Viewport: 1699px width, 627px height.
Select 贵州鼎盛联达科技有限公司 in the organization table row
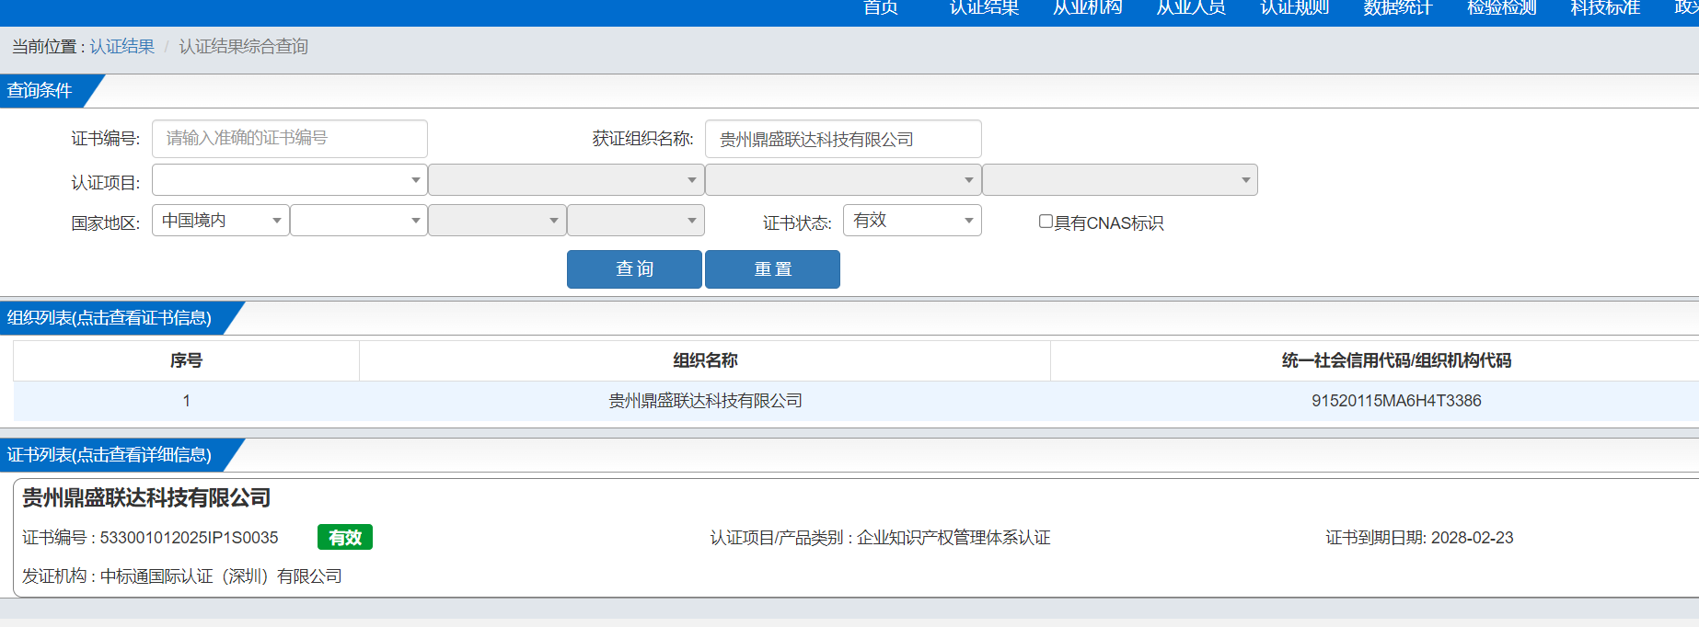(705, 401)
